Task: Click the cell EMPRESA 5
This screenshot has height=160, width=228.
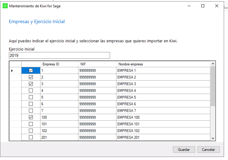Action: (163, 97)
